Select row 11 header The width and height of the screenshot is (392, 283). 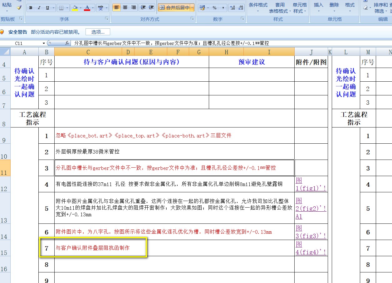(x=5, y=168)
